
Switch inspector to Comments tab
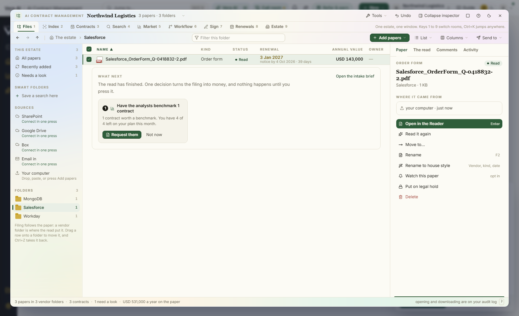coord(447,50)
